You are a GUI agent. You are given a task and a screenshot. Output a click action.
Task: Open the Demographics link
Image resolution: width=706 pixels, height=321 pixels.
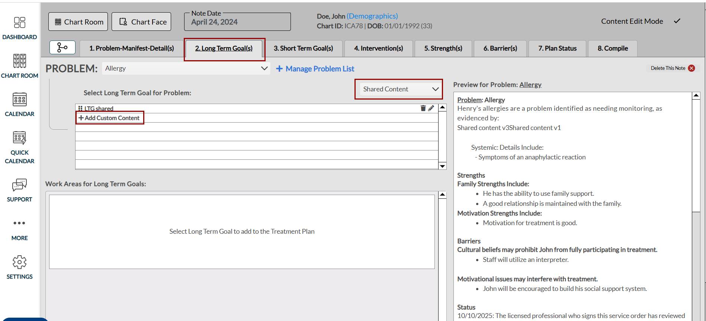pyautogui.click(x=372, y=16)
